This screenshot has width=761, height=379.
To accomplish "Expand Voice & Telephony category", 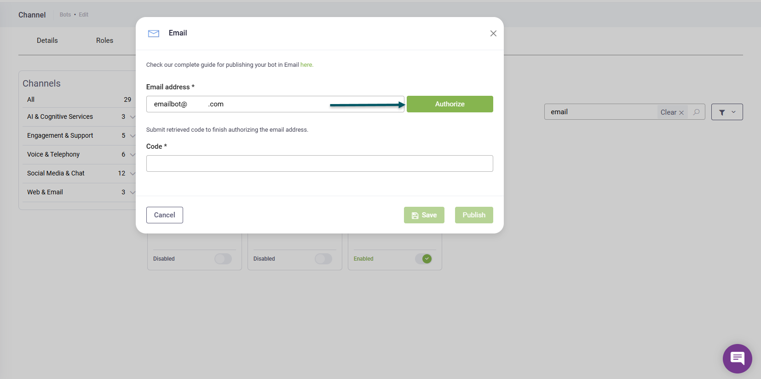I will (x=133, y=155).
